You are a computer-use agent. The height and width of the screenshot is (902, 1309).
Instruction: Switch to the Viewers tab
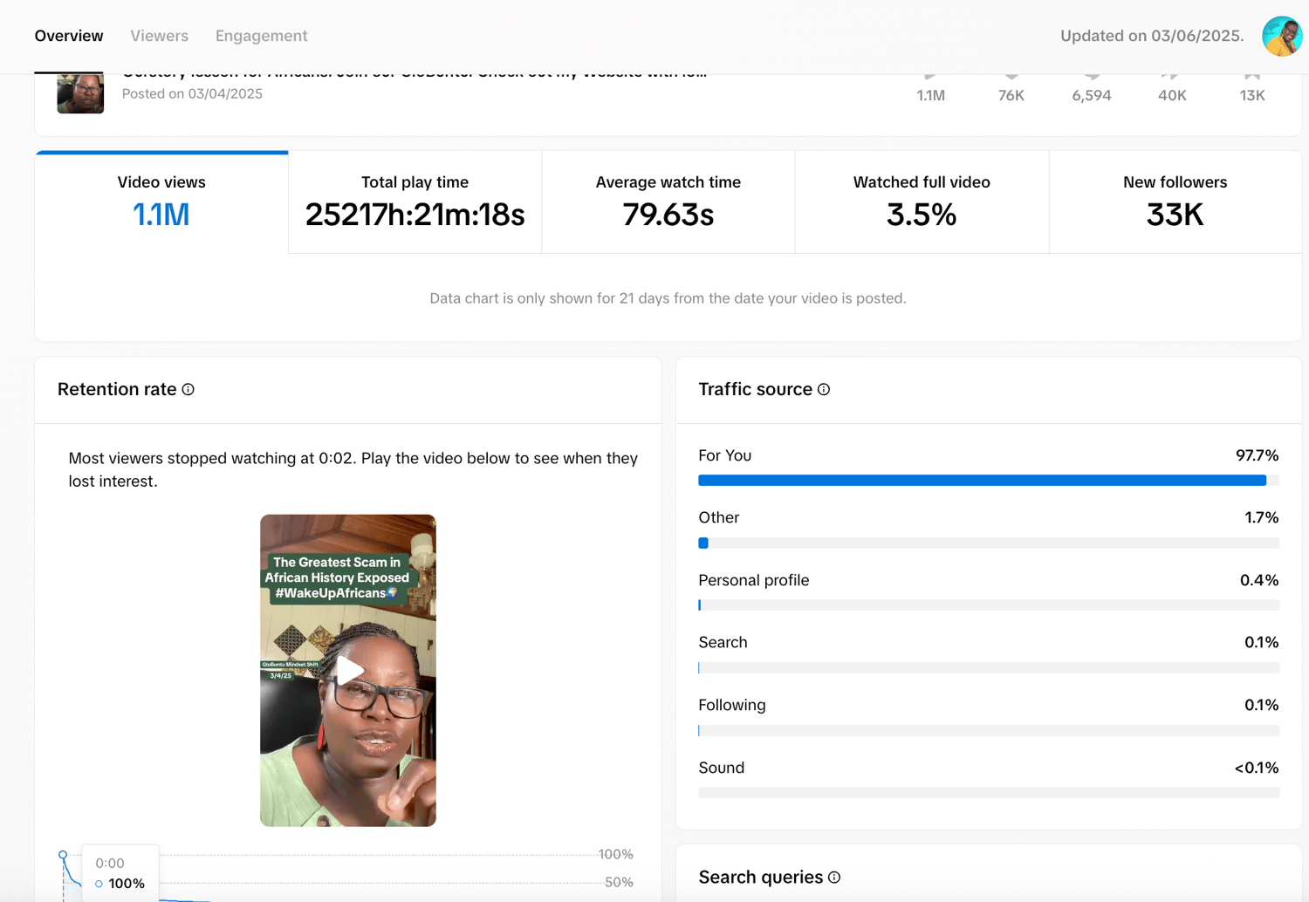pos(159,36)
